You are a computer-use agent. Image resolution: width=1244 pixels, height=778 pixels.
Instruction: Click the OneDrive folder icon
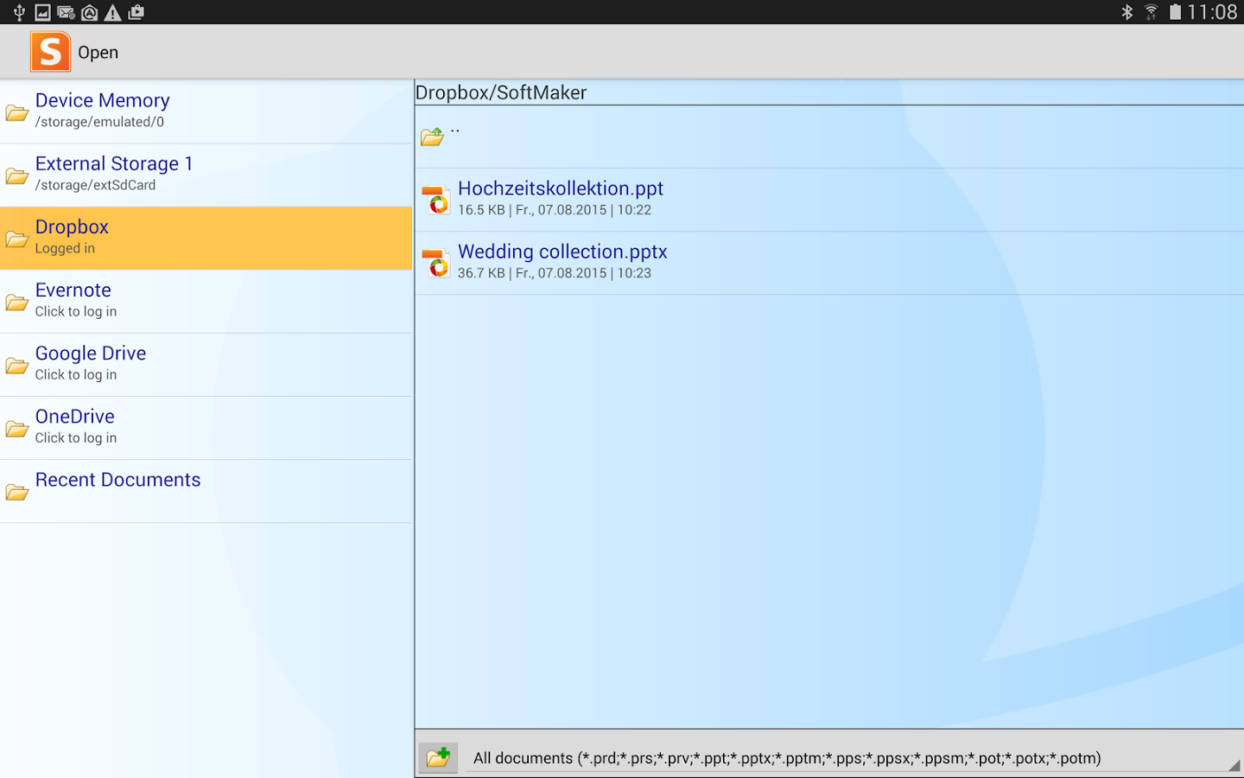[x=17, y=429]
